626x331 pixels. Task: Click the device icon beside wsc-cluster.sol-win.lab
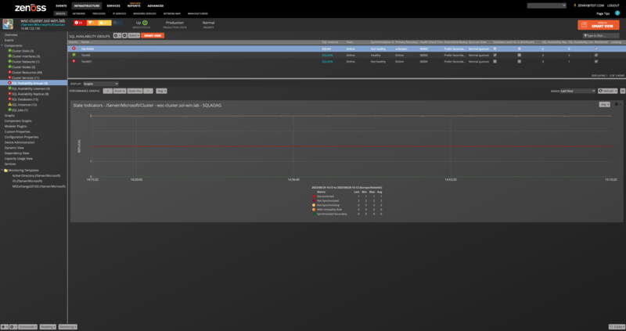pos(8,24)
